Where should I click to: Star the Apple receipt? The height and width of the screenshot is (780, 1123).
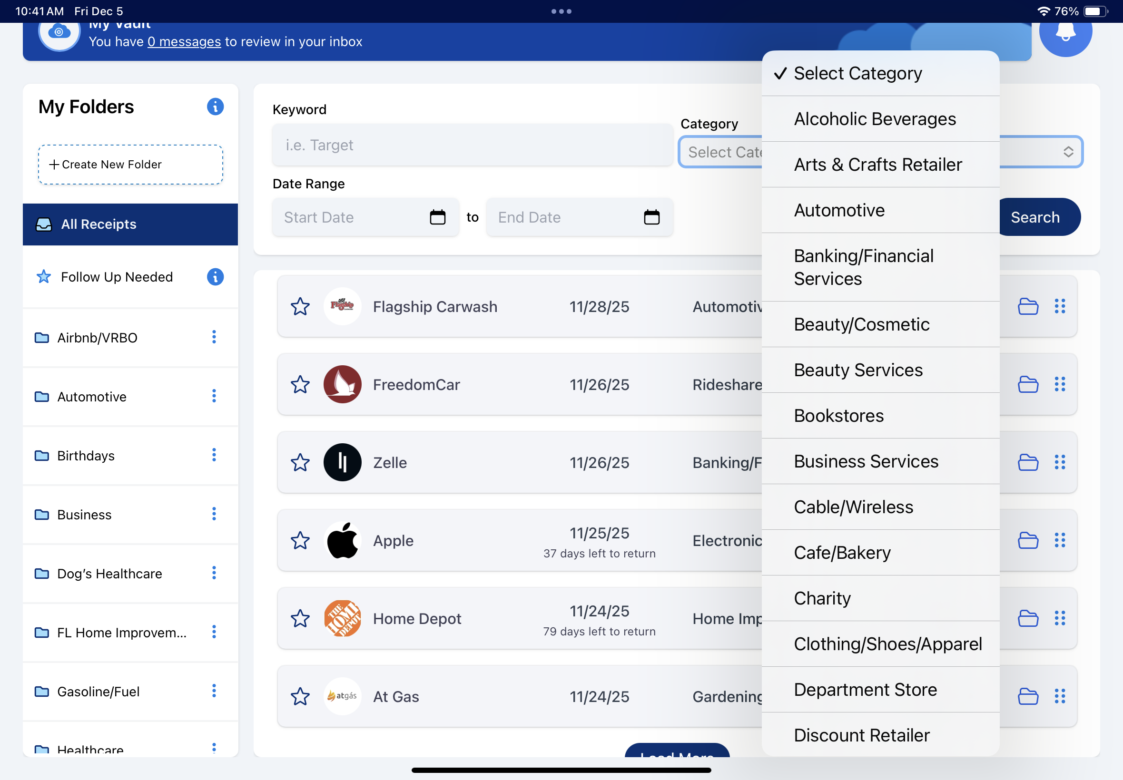click(x=300, y=540)
